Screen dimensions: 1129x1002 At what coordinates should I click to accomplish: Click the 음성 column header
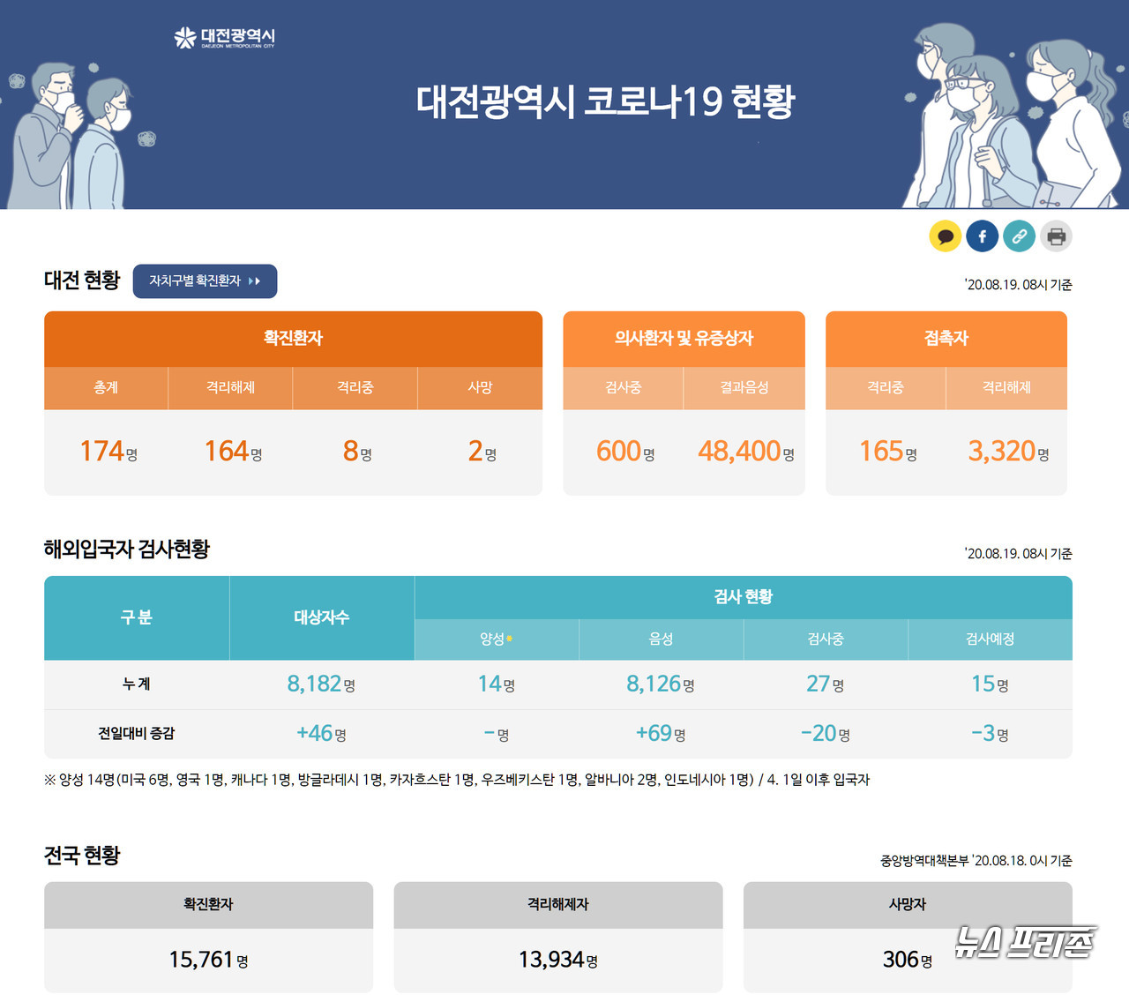(662, 639)
